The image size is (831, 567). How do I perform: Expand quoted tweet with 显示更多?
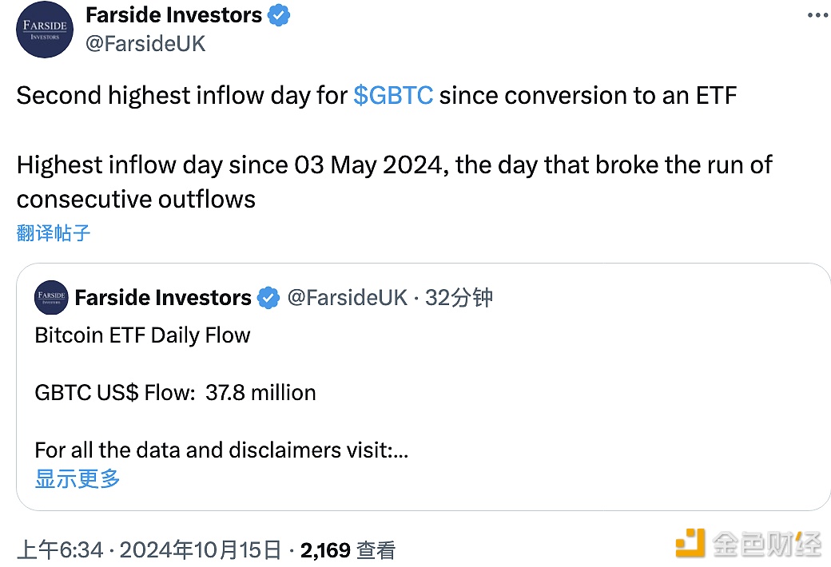pyautogui.click(x=78, y=478)
